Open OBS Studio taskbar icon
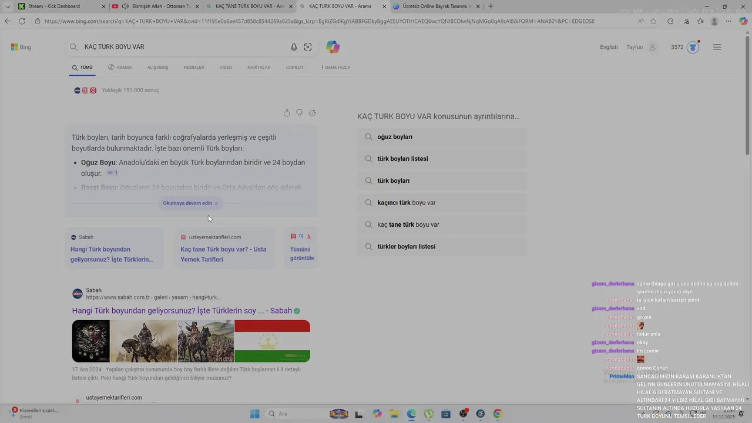This screenshot has height=423, width=752. 464,414
